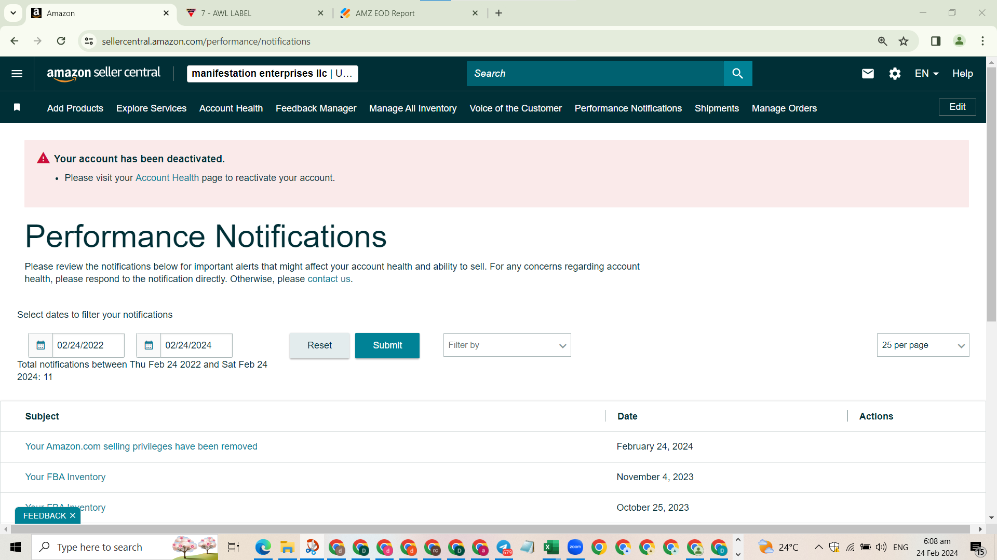Open the volume control in system tray
This screenshot has width=997, height=560.
coord(881,547)
